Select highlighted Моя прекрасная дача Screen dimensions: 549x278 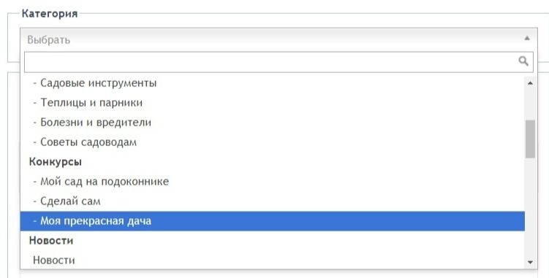(273, 221)
